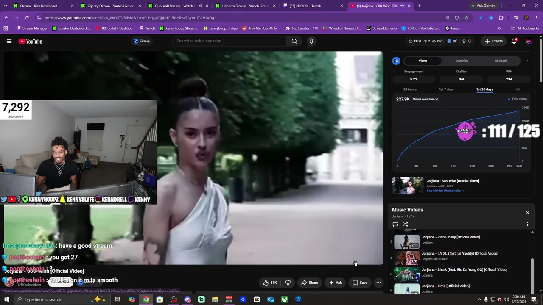Viewport: 543px width, 305px height.
Task: Show more bookmarks with the chevron
Action: tap(499, 28)
